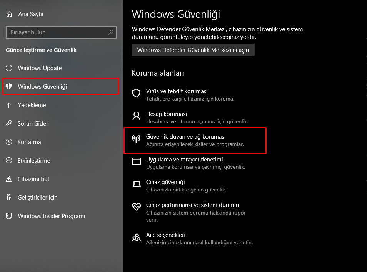Click the Yedekleme upload arrow icon
The height and width of the screenshot is (272, 367).
9,105
